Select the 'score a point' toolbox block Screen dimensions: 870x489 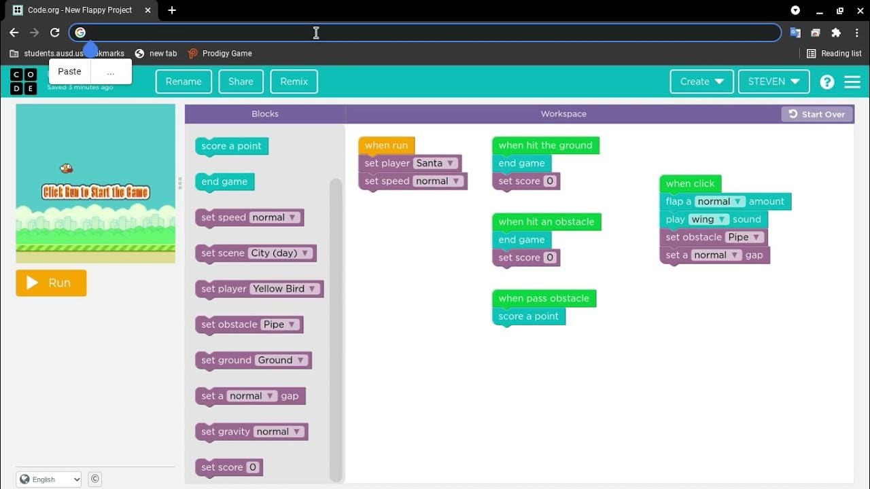(232, 146)
